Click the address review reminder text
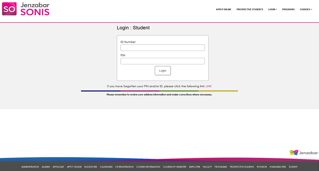This screenshot has width=319, height=171. [x=159, y=95]
